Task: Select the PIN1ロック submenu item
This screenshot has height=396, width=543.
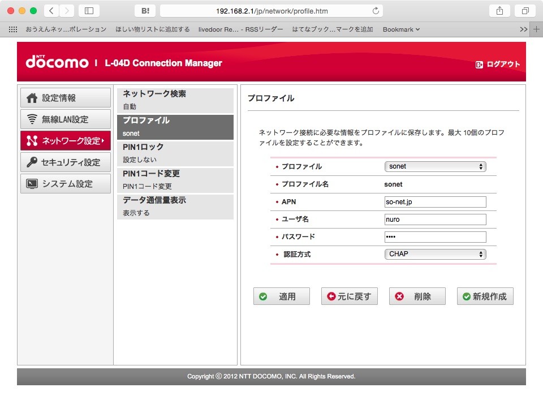Action: pos(175,153)
